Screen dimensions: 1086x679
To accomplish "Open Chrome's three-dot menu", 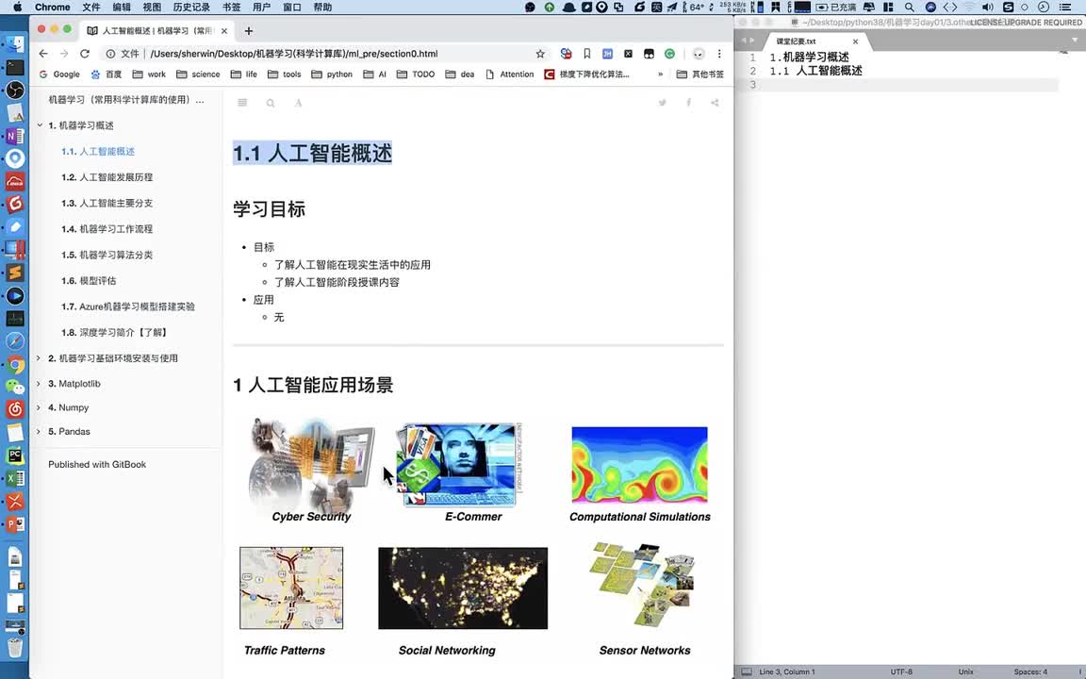I will 719,54.
